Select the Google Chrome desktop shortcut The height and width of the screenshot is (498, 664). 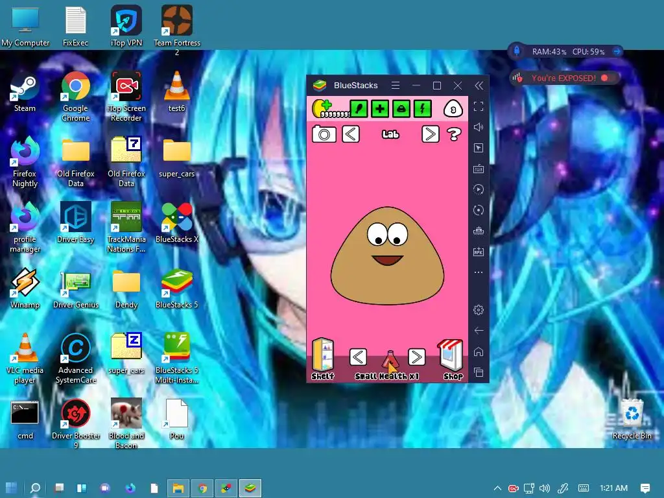coord(76,97)
